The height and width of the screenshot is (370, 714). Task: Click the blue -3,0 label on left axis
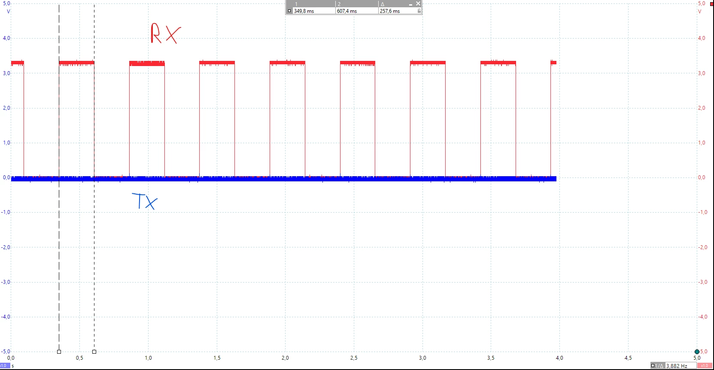(x=6, y=282)
